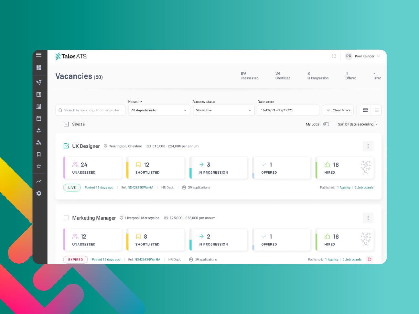The height and width of the screenshot is (314, 419).
Task: Open the bookmark icon in sidebar
Action: point(39,154)
